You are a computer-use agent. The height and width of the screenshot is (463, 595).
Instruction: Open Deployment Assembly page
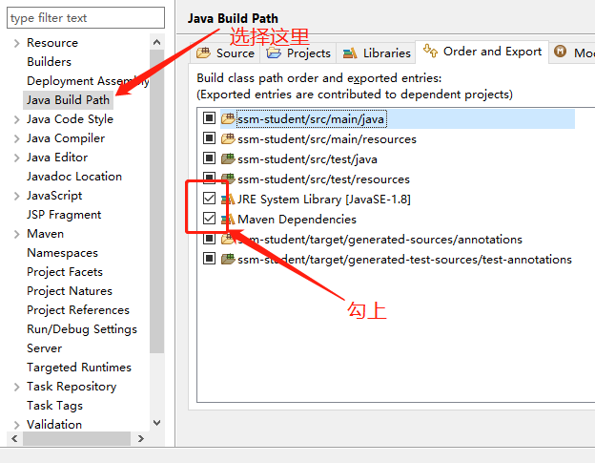coord(88,81)
